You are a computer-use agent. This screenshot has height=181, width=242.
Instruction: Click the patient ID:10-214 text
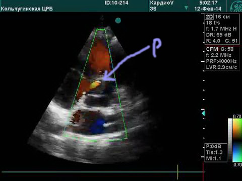(x=116, y=3)
